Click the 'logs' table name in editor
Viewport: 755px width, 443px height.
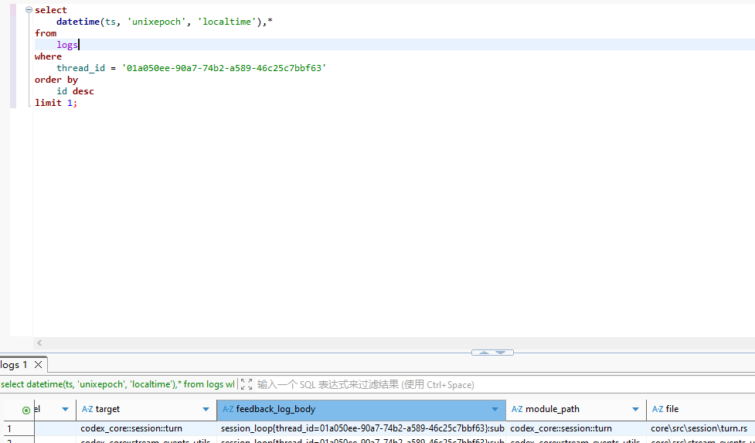[67, 45]
